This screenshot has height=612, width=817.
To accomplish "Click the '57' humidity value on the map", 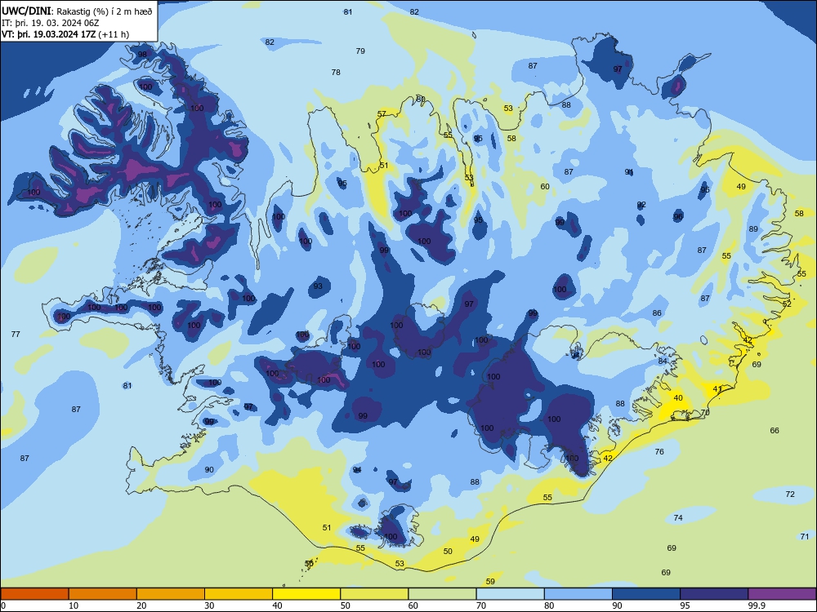I will (382, 114).
